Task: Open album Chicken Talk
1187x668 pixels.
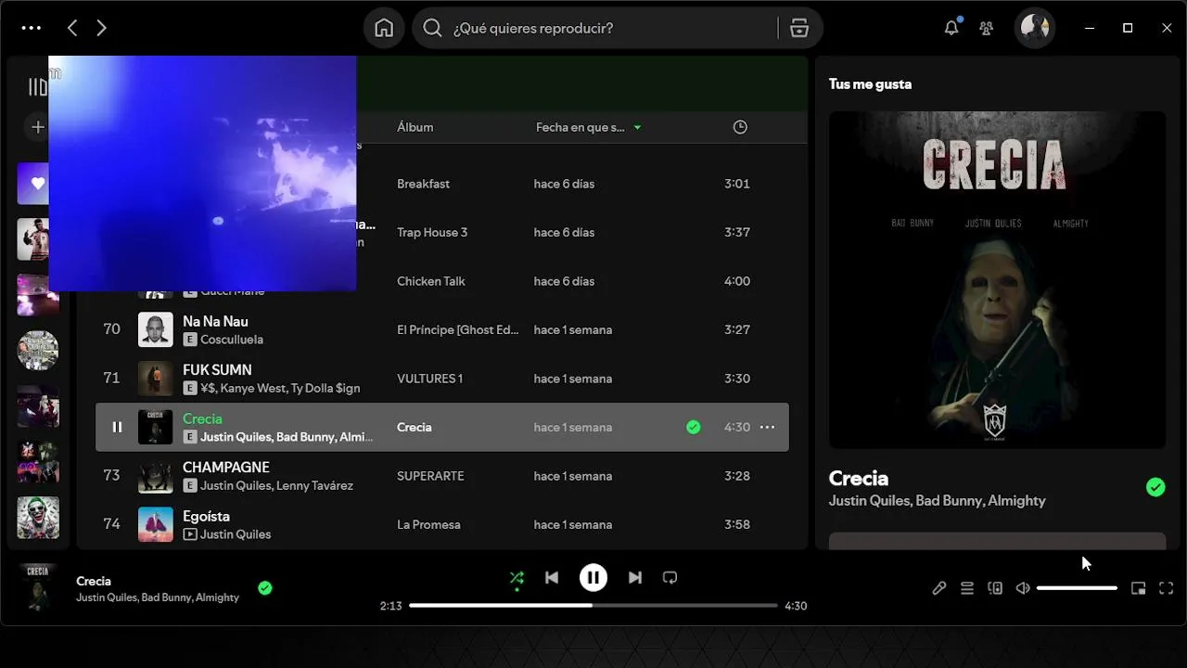Action: (431, 281)
